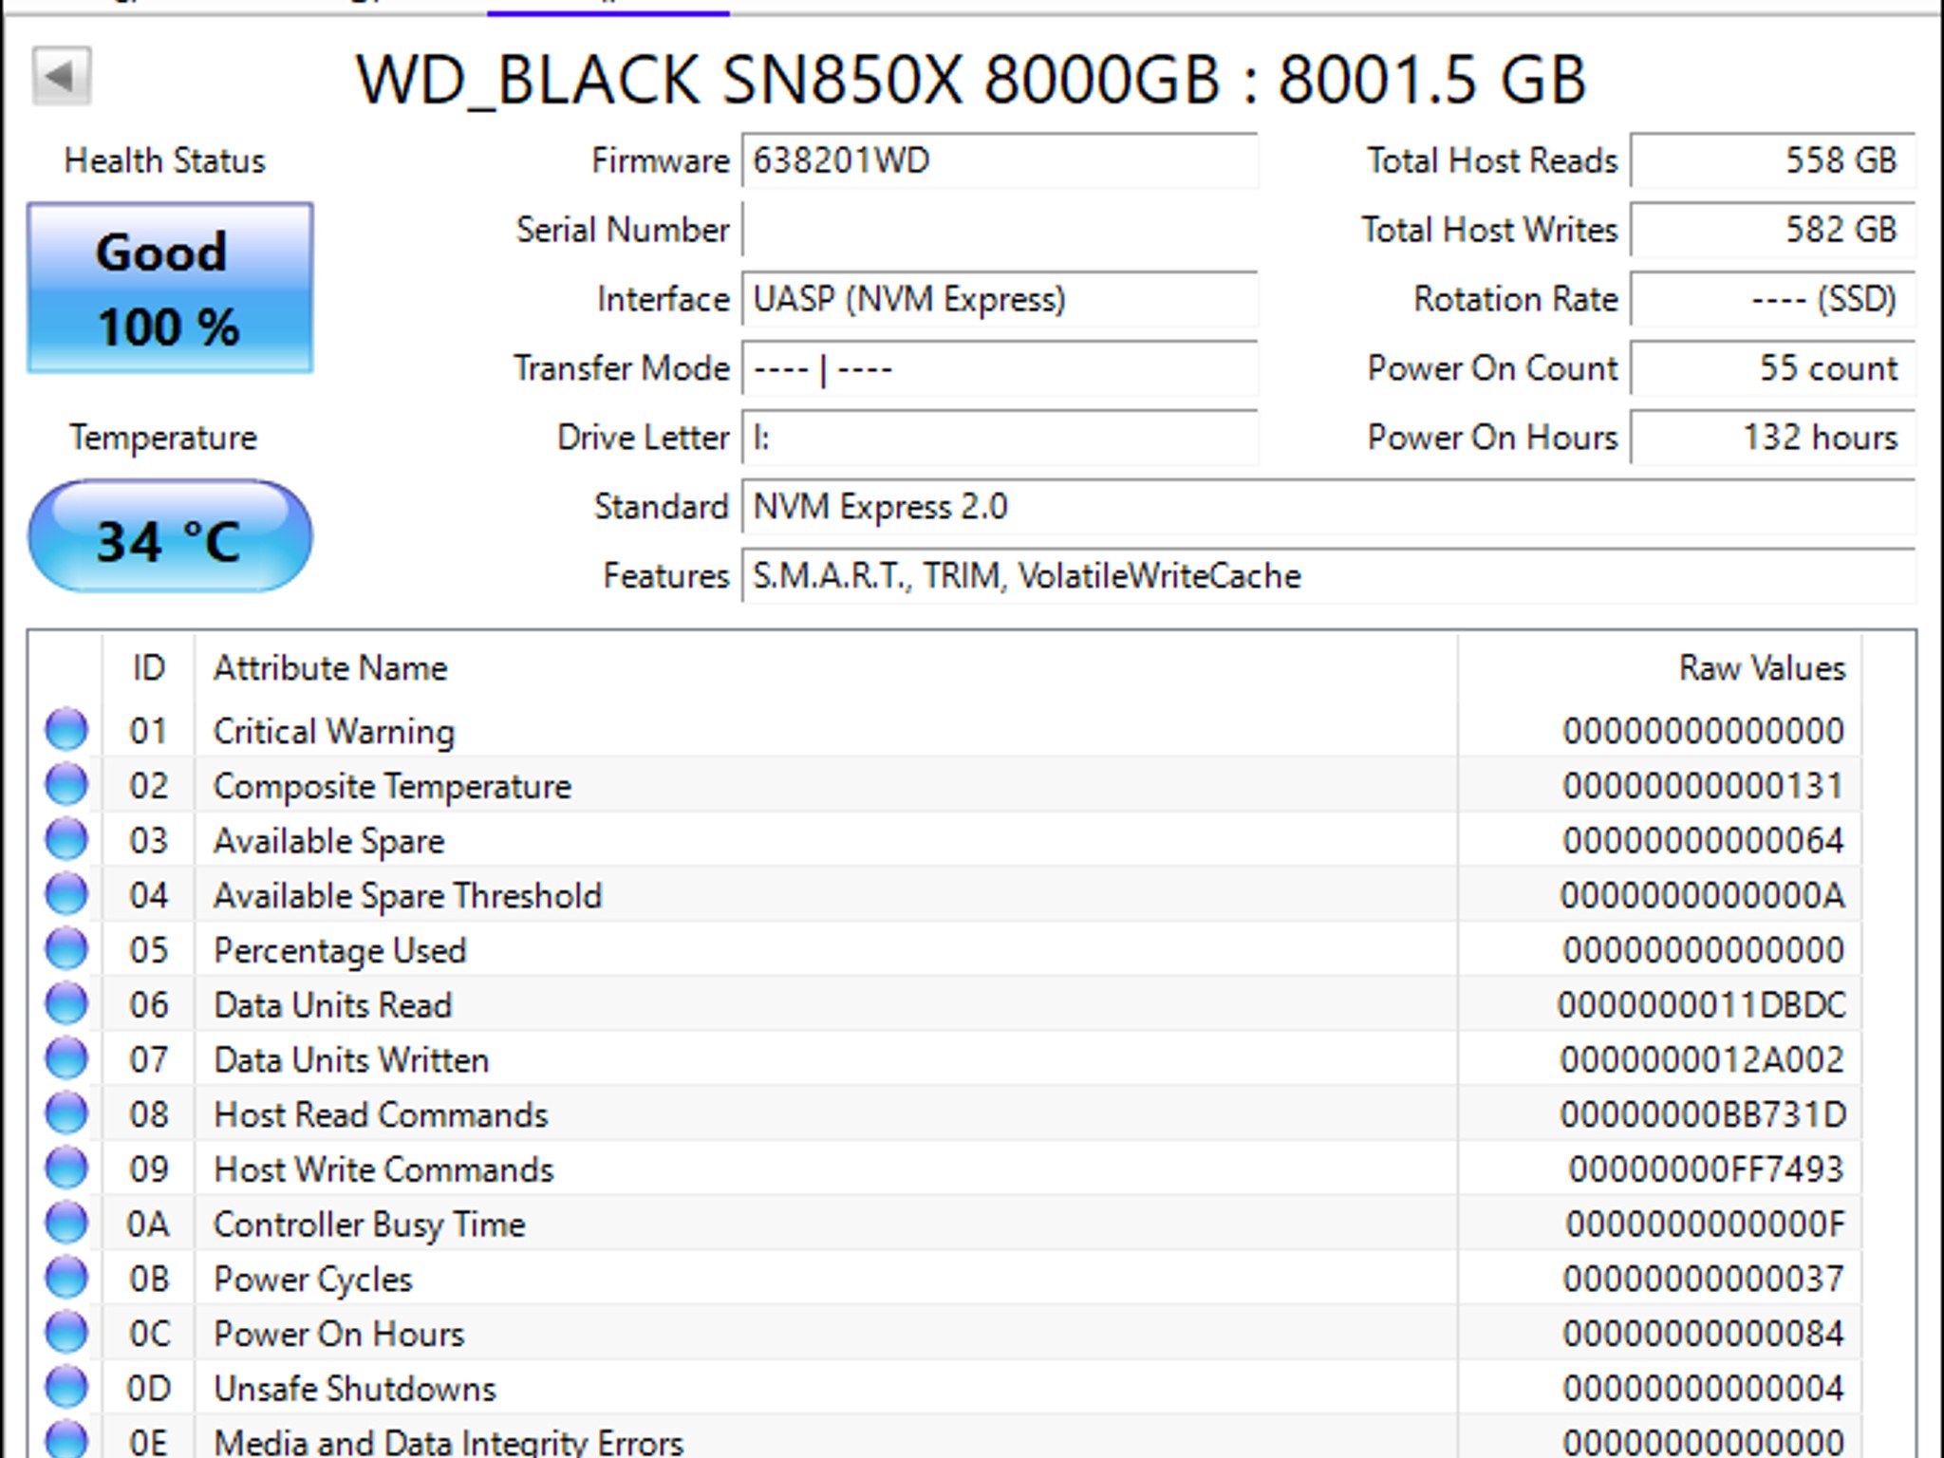The image size is (1944, 1458).
Task: Select the Percentage Used attribute name
Action: [x=340, y=950]
